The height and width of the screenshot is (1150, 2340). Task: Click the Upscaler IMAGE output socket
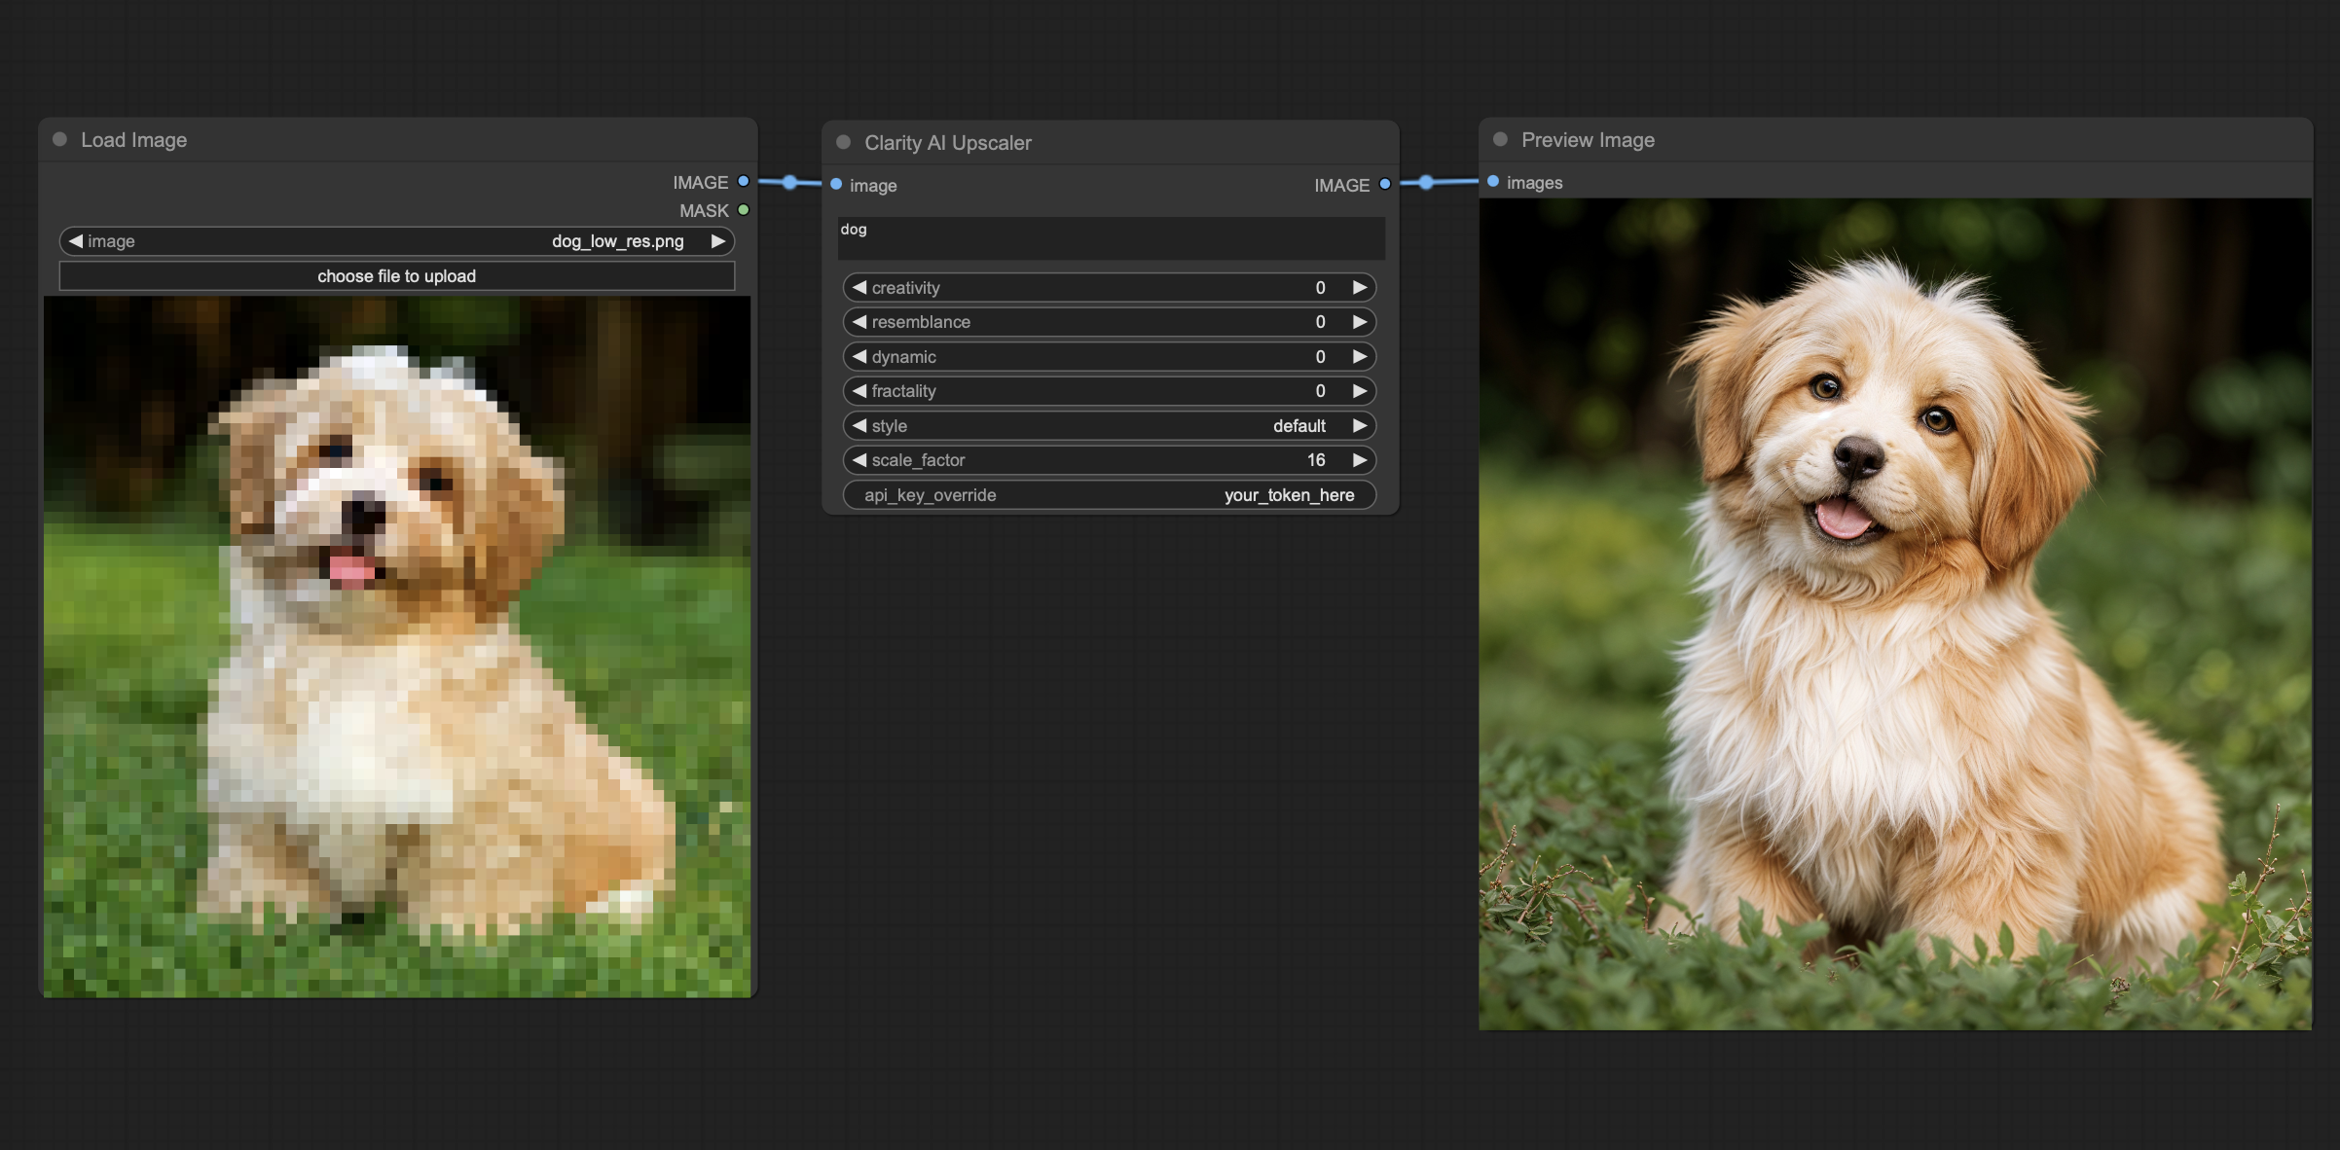1384,185
